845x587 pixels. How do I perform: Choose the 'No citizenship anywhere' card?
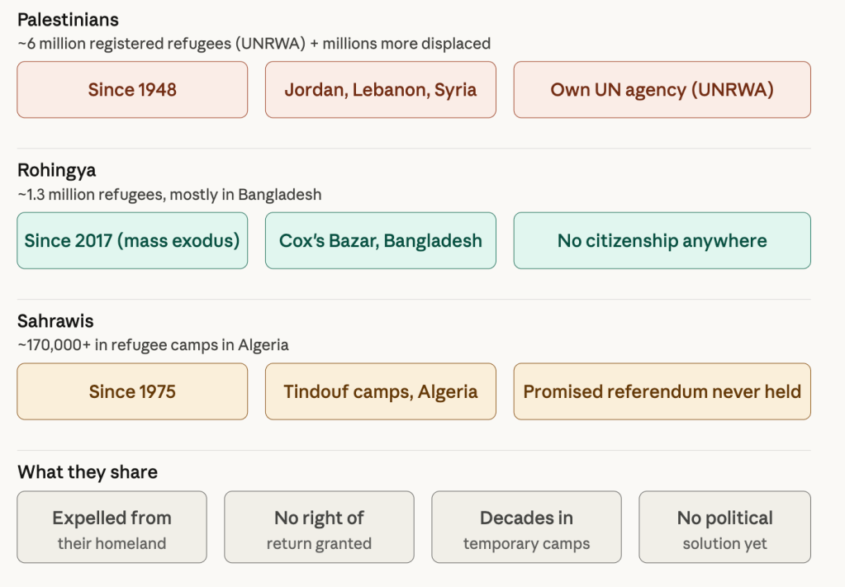pyautogui.click(x=662, y=240)
